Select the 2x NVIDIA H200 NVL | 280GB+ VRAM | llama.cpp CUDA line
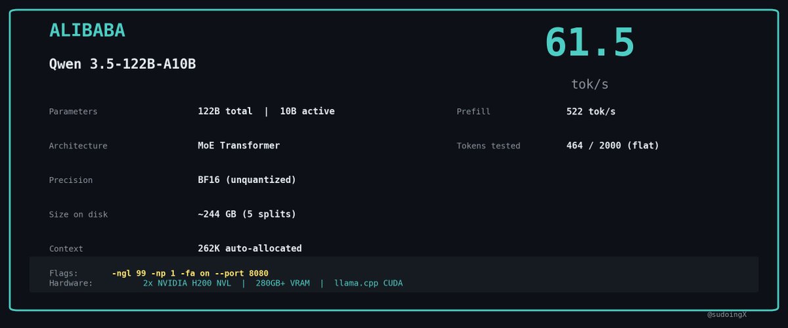Viewport: 788px width, 328px height. (273, 283)
